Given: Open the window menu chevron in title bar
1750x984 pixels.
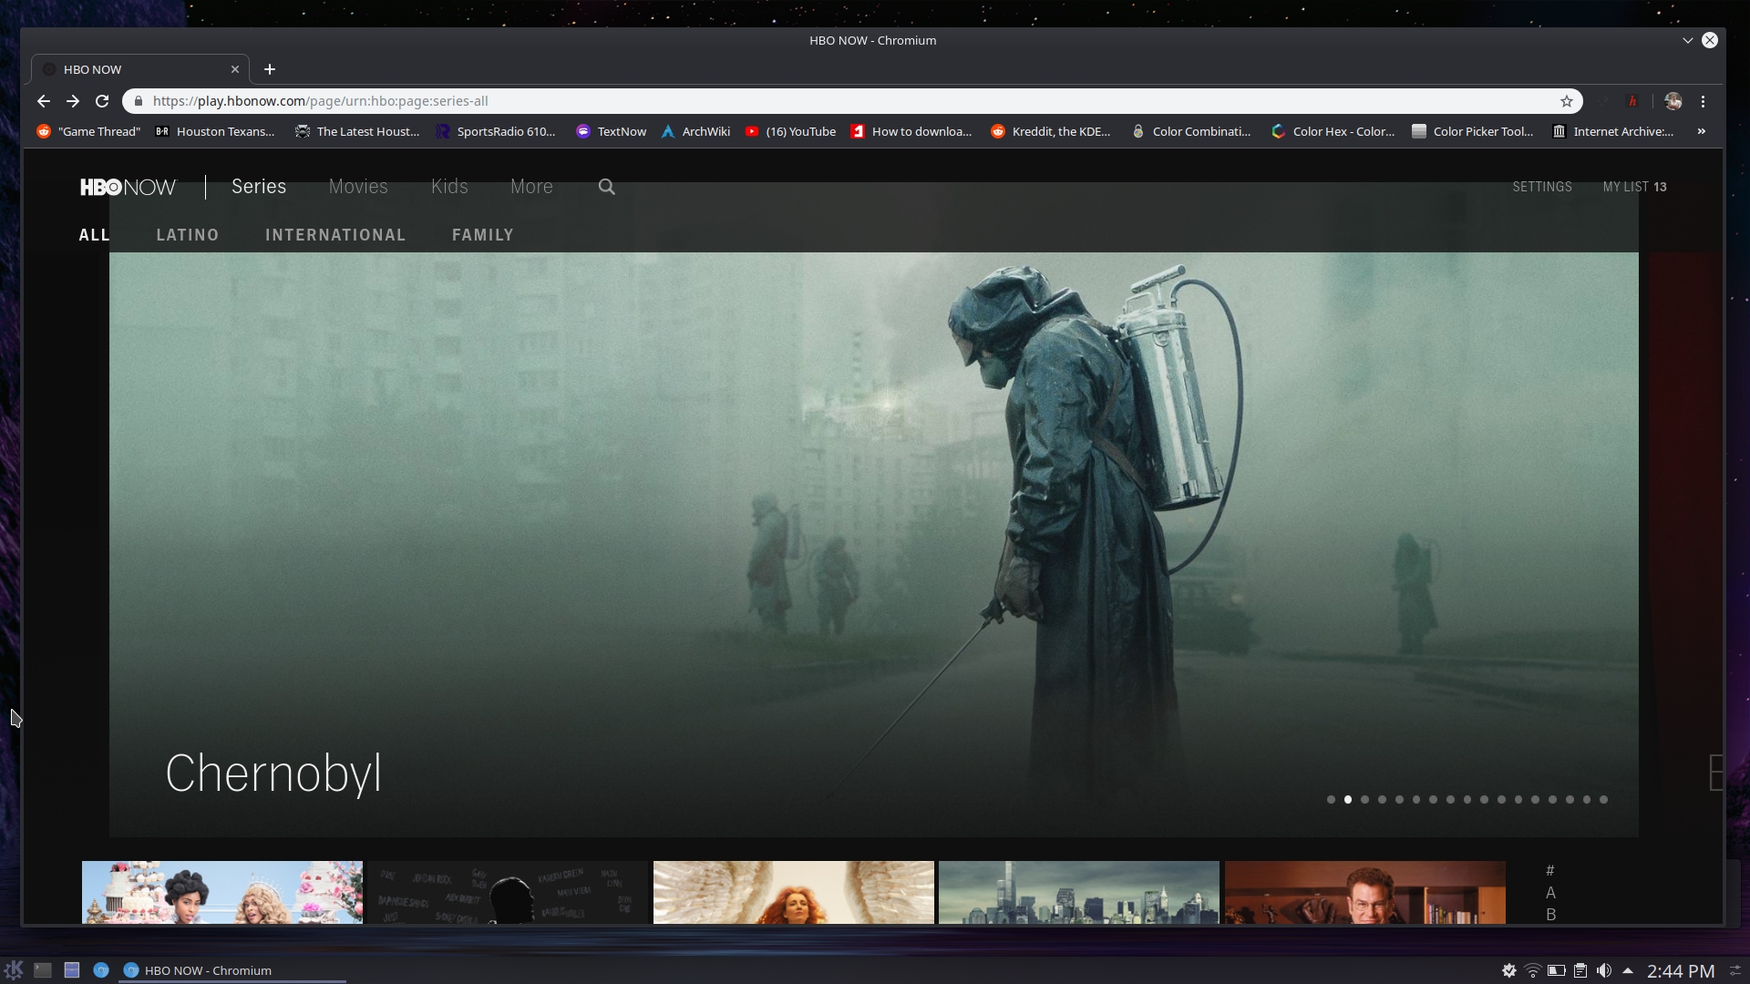Looking at the screenshot, I should tap(1687, 40).
